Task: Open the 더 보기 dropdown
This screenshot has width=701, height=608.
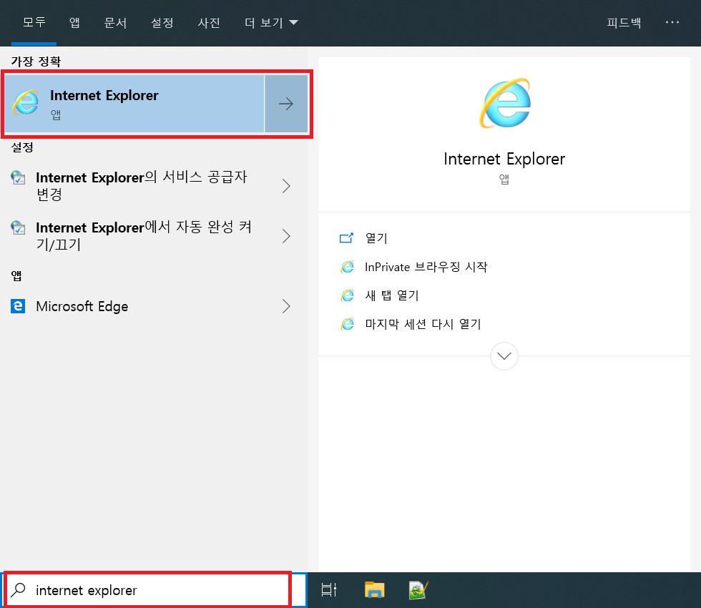Action: (x=271, y=22)
